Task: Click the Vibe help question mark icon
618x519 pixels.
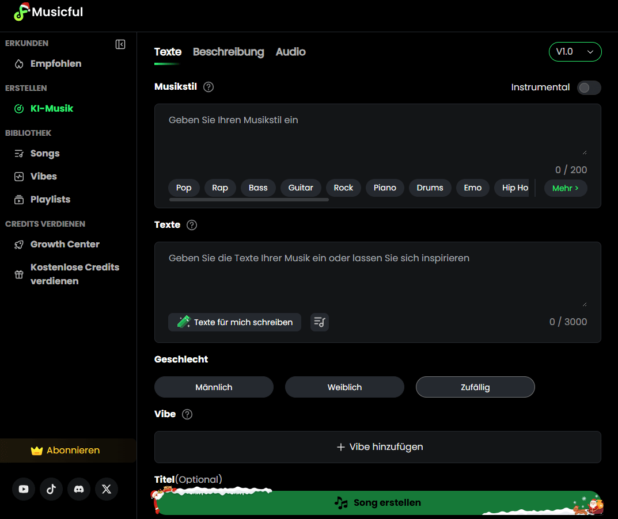Action: click(x=187, y=414)
